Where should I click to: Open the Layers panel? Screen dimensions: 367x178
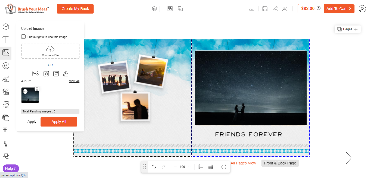(154, 8)
